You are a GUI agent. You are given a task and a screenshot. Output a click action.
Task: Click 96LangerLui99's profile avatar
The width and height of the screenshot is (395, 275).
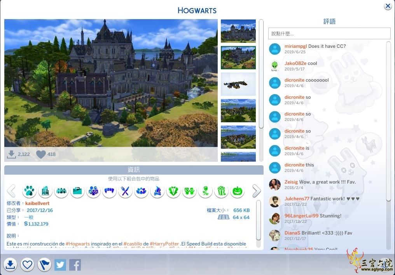(275, 219)
